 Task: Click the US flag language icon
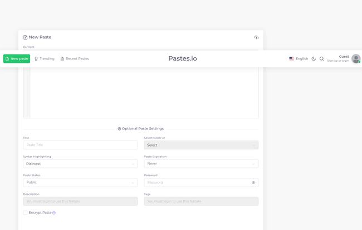(x=291, y=59)
